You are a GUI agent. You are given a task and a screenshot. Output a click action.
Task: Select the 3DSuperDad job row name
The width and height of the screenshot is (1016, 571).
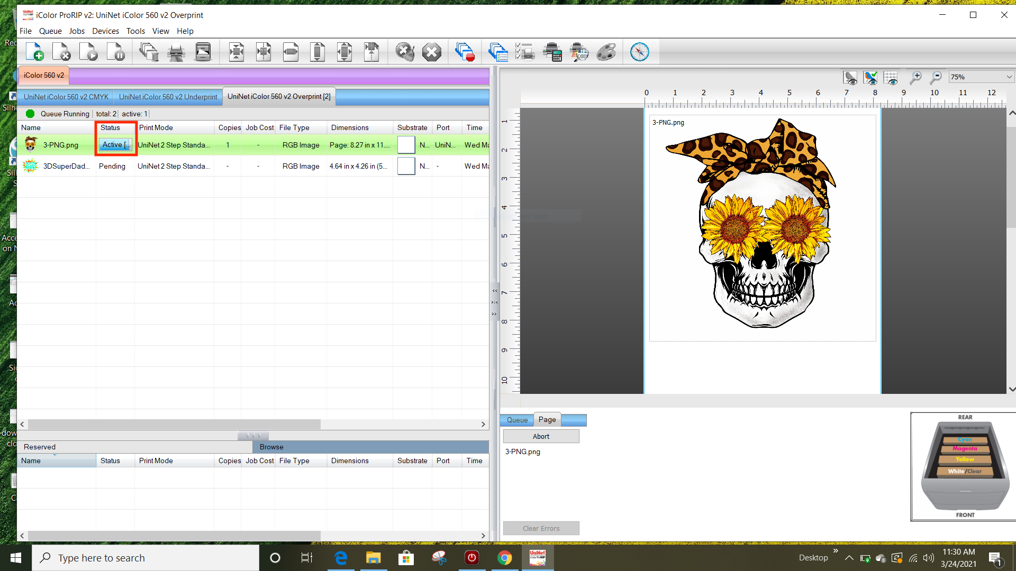[67, 166]
